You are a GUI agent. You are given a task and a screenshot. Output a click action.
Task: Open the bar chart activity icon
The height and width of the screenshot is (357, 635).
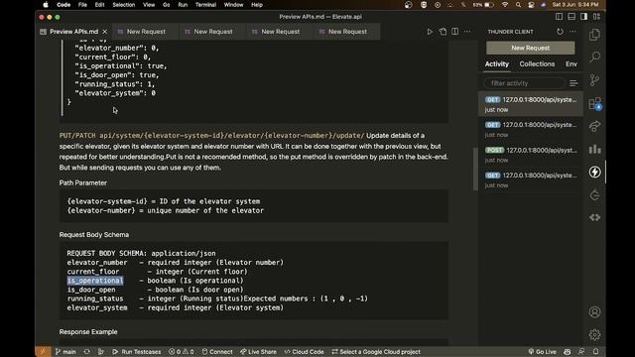(x=594, y=149)
